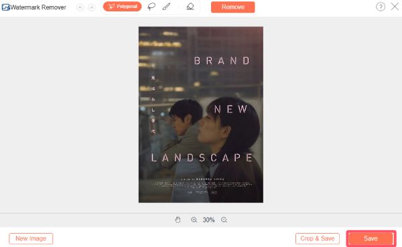Click the Remove button
This screenshot has height=247, width=402.
click(232, 7)
